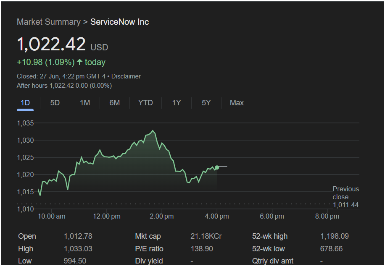Click the Market Summary breadcrumb link

click(49, 22)
